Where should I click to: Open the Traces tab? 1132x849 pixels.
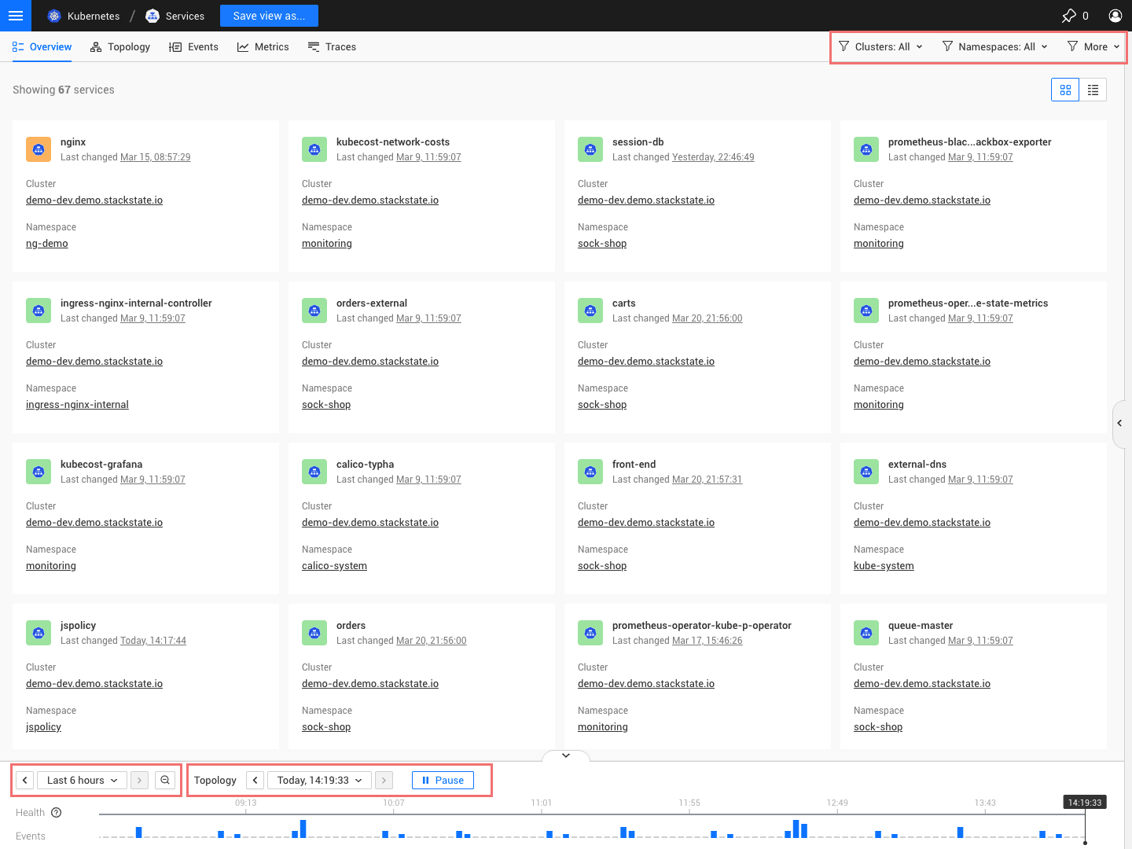332,46
